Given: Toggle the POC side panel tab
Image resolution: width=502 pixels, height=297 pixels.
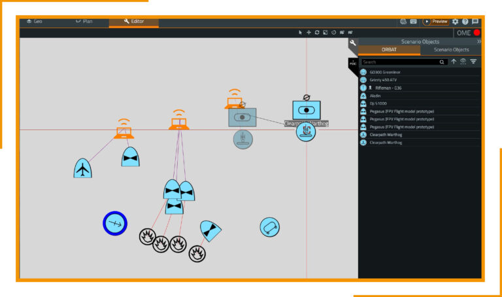Looking at the screenshot, I should point(353,63).
